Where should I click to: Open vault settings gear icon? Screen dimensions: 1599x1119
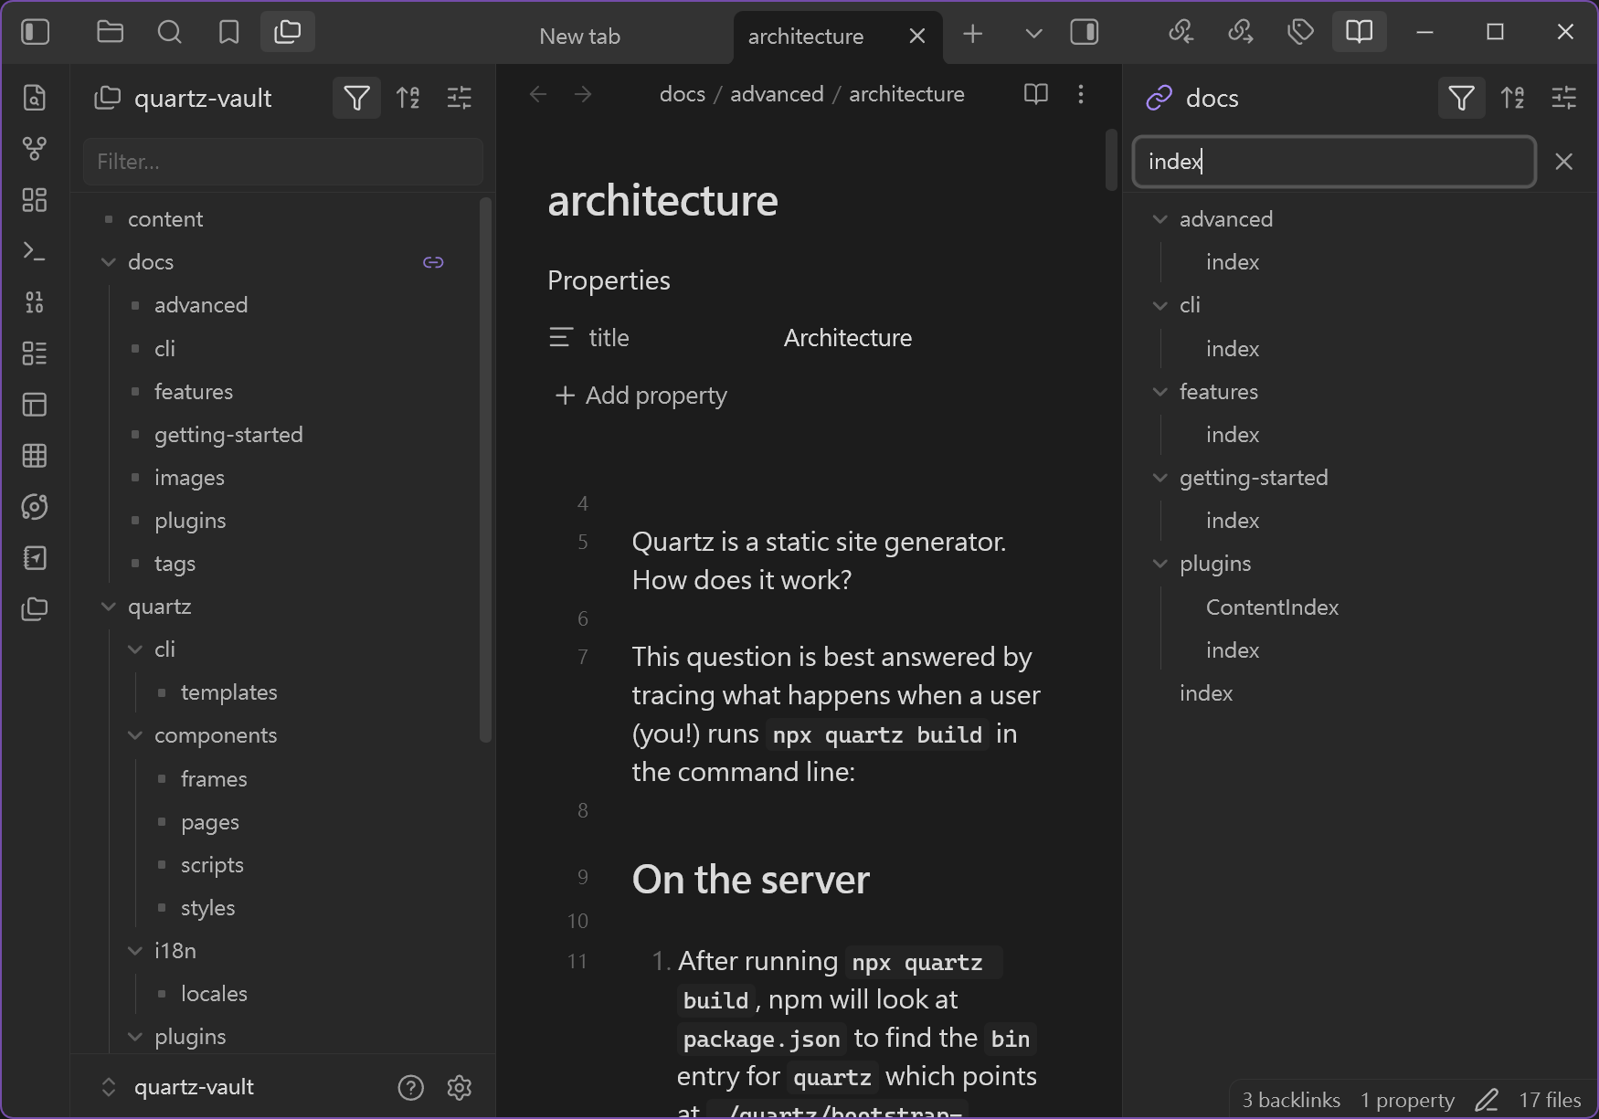(460, 1087)
